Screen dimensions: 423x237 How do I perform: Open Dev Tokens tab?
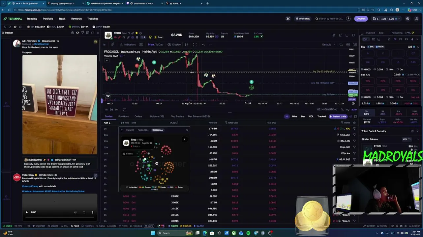pos(199,117)
